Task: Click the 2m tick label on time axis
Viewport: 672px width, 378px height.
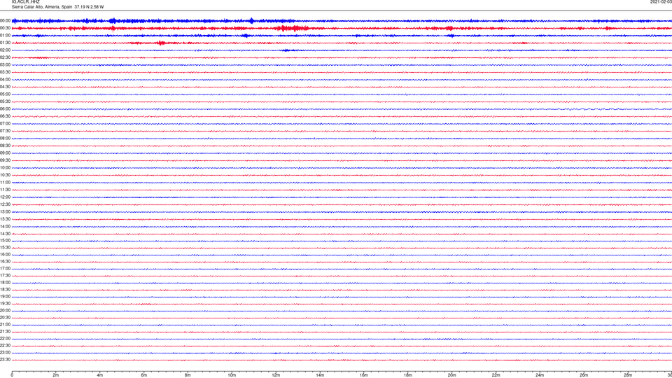Action: point(56,375)
